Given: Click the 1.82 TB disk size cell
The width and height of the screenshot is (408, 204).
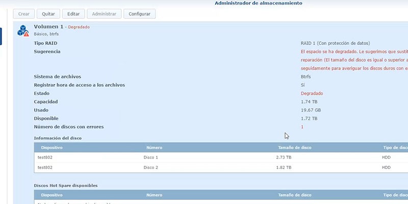Looking at the screenshot, I should (x=284, y=167).
